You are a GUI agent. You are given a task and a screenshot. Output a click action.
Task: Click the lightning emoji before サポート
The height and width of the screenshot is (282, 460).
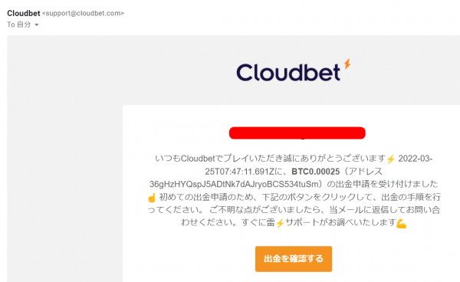click(x=280, y=223)
